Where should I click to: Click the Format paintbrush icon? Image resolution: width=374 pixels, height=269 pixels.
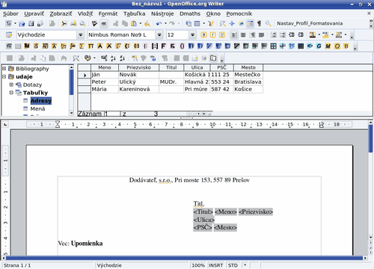(147, 24)
